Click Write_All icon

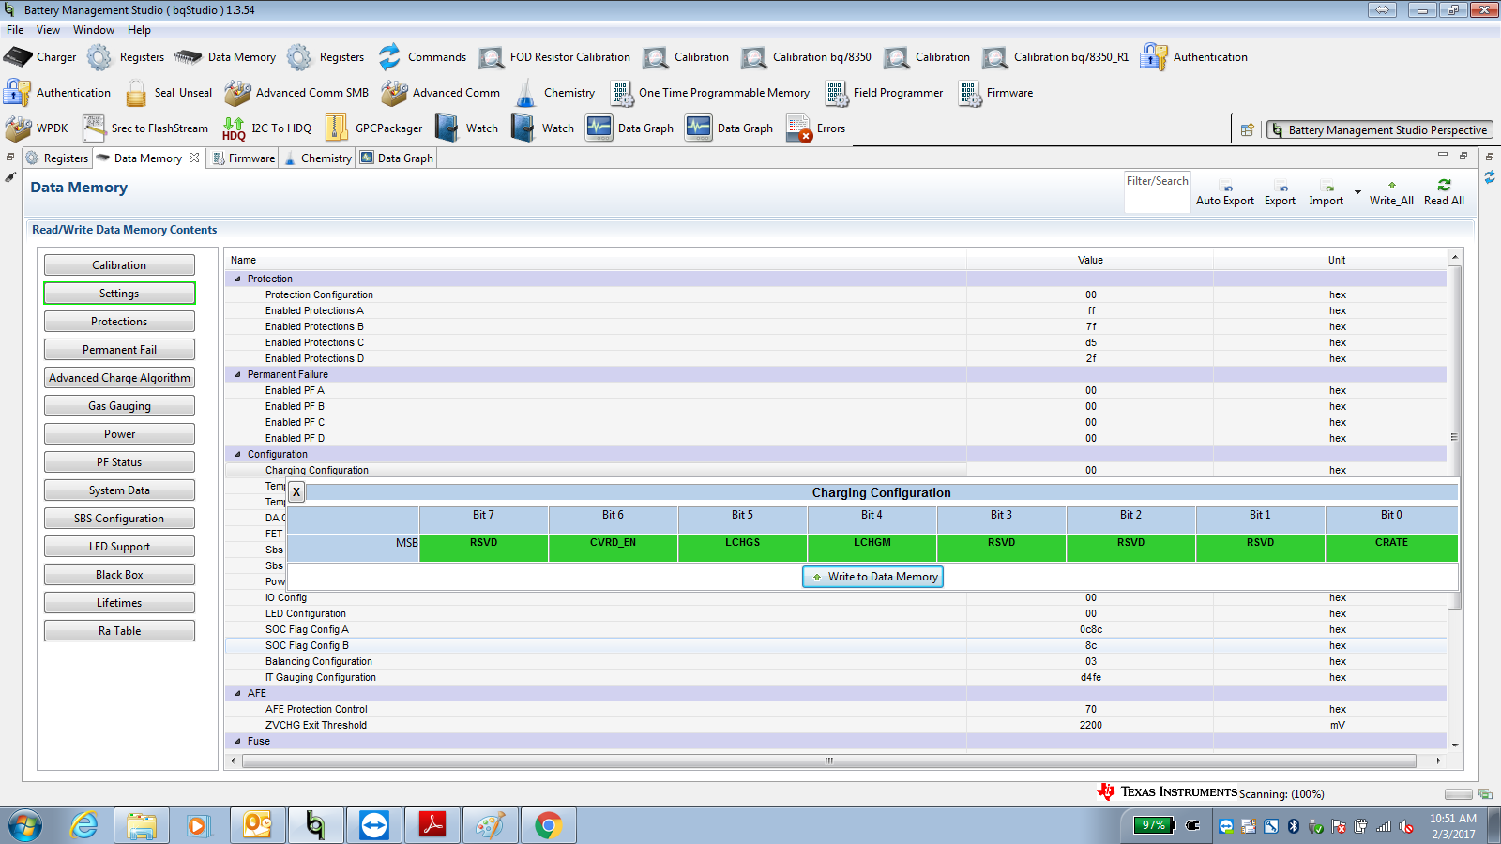click(1392, 185)
